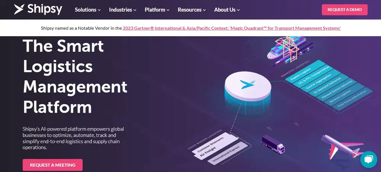Image resolution: width=381 pixels, height=172 pixels.
Task: Expand the Solutions dropdown menu
Action: tap(88, 10)
